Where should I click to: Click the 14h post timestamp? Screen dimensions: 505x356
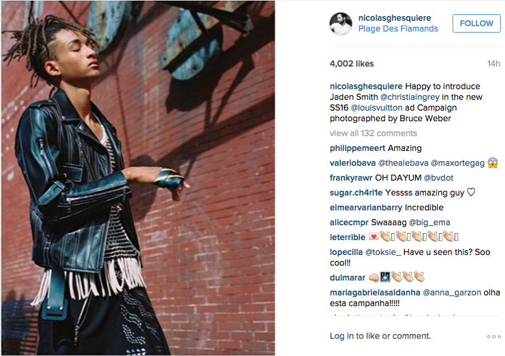(x=494, y=63)
